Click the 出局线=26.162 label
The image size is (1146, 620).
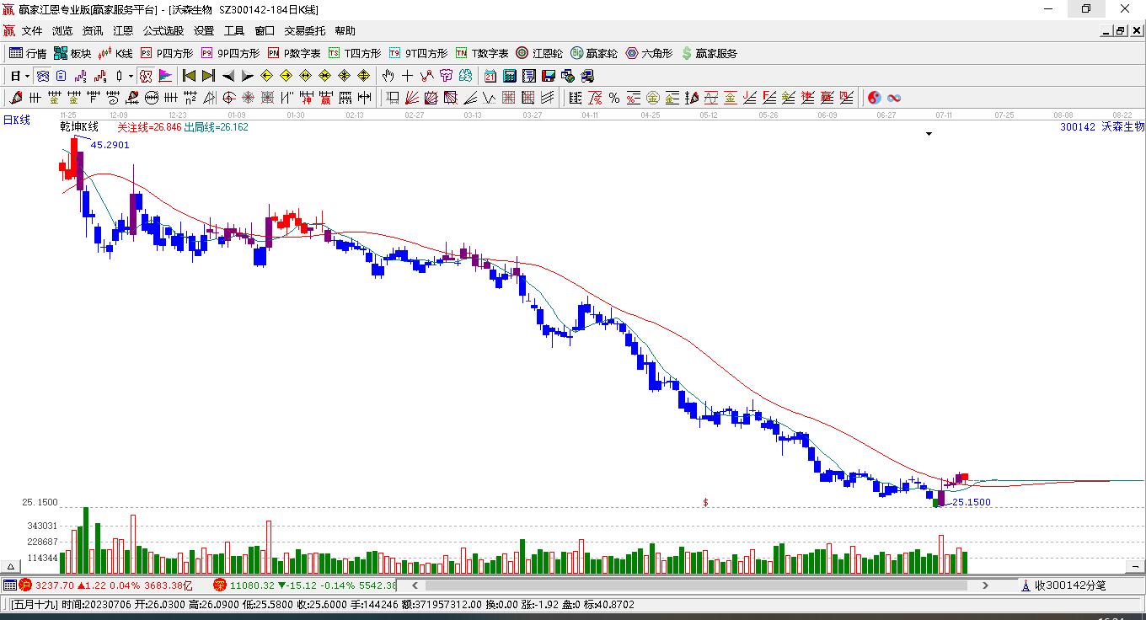click(217, 127)
